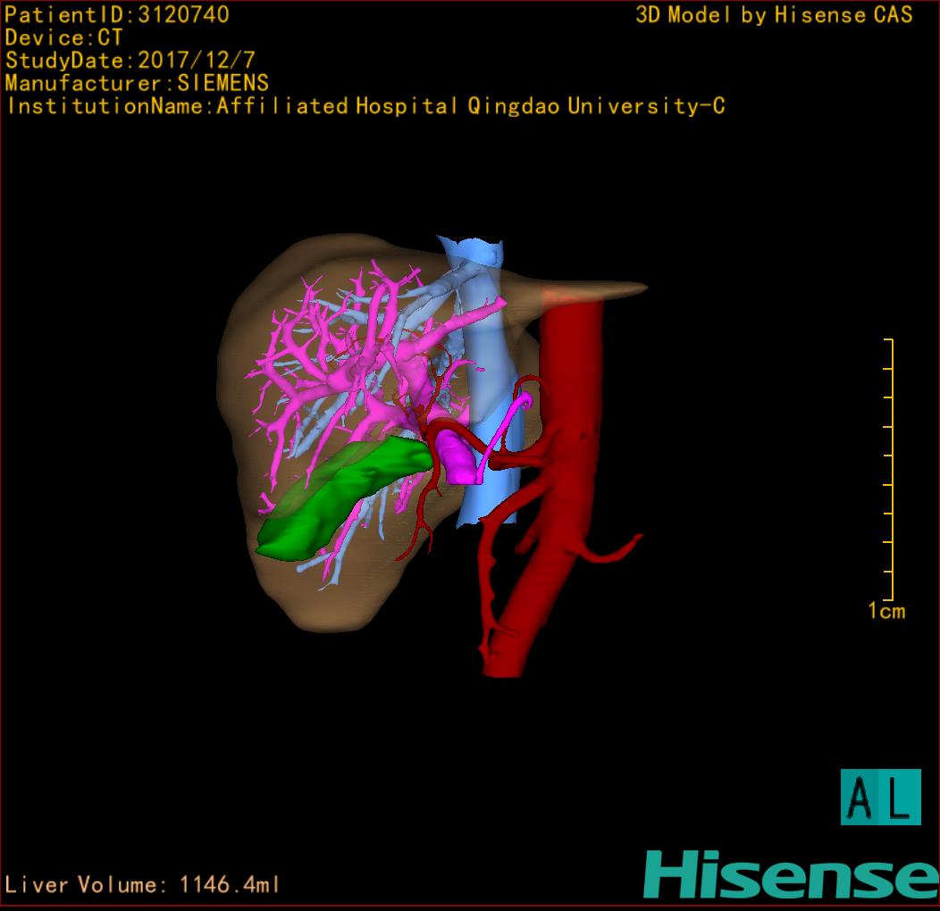
Task: Click the 1cm scale label
Action: click(886, 611)
